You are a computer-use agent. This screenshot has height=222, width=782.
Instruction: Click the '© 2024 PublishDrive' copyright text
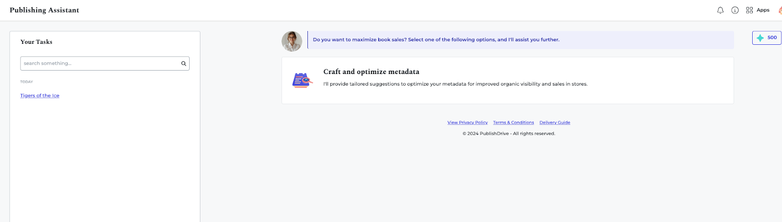pyautogui.click(x=509, y=133)
